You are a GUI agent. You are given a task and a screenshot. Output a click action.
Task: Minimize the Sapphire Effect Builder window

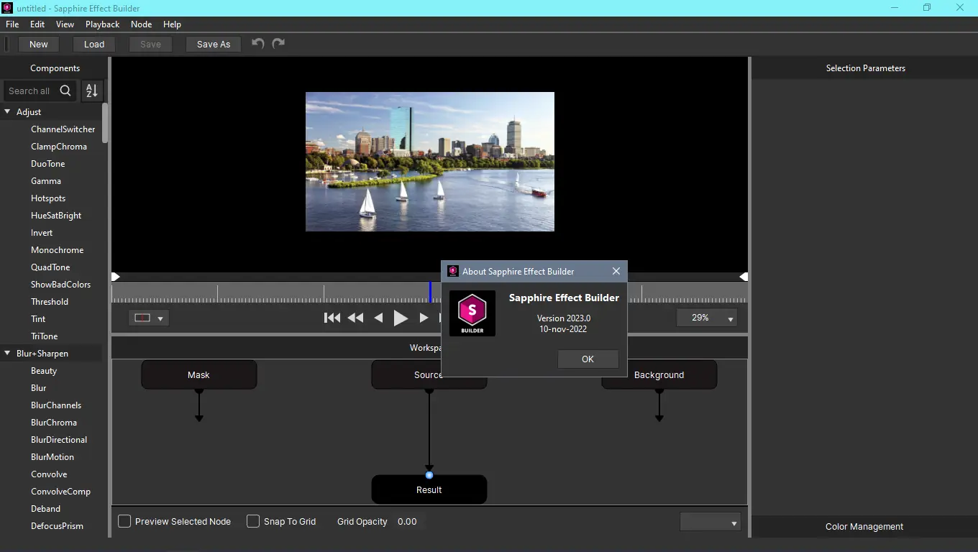click(x=894, y=8)
